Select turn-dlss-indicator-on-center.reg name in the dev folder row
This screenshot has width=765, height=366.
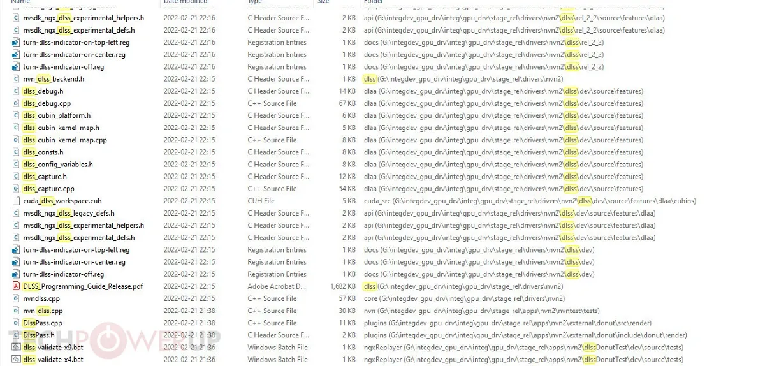tap(74, 262)
